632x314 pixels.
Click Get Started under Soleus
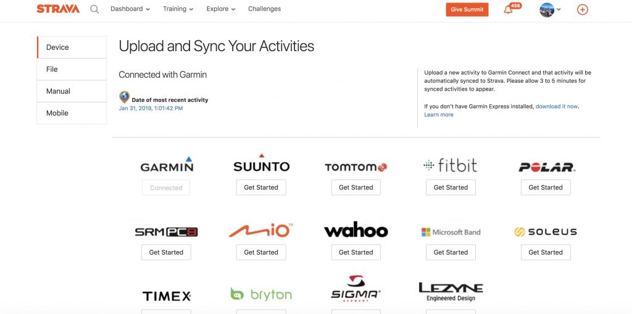pos(546,252)
